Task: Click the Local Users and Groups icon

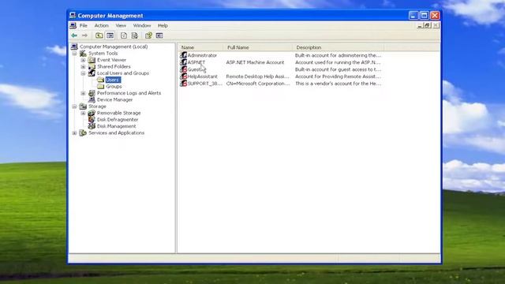Action: click(92, 73)
